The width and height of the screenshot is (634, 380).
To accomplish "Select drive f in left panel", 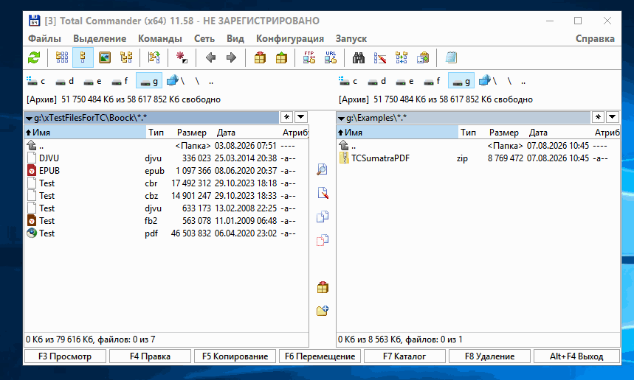I will (120, 81).
